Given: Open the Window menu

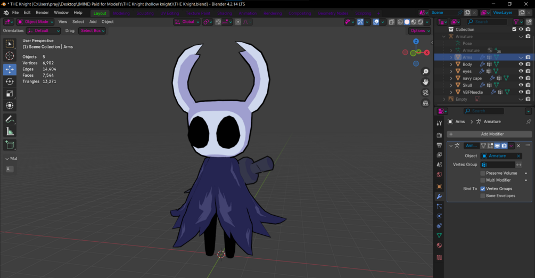Looking at the screenshot, I should coord(61,13).
